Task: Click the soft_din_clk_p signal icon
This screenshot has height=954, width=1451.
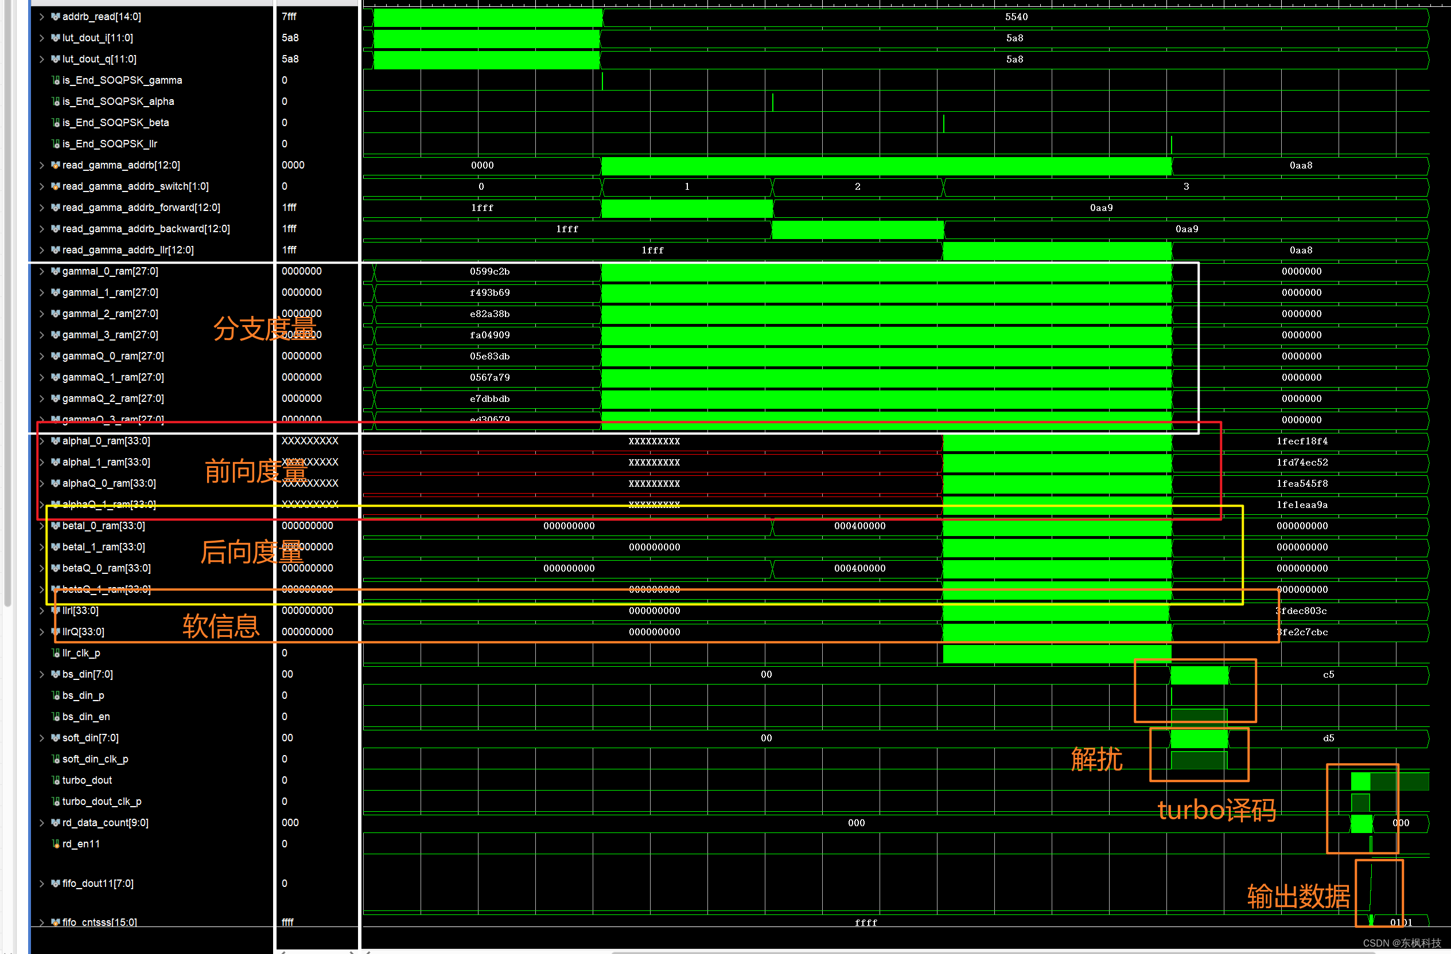Action: (56, 759)
